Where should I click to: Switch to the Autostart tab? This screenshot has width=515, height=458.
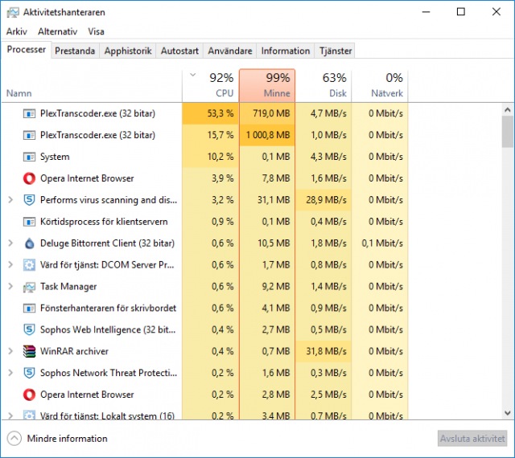[x=179, y=51]
